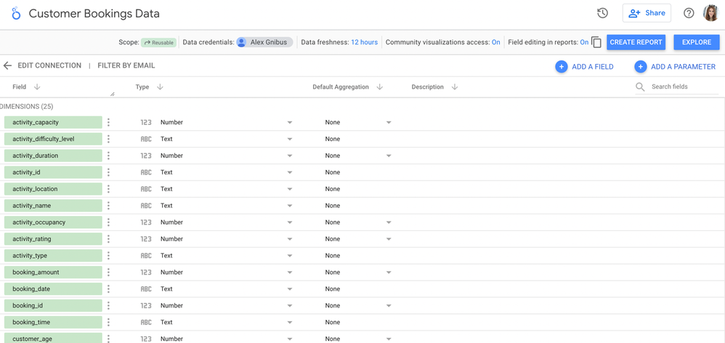Click Dimensions (25) section header

pyautogui.click(x=27, y=106)
